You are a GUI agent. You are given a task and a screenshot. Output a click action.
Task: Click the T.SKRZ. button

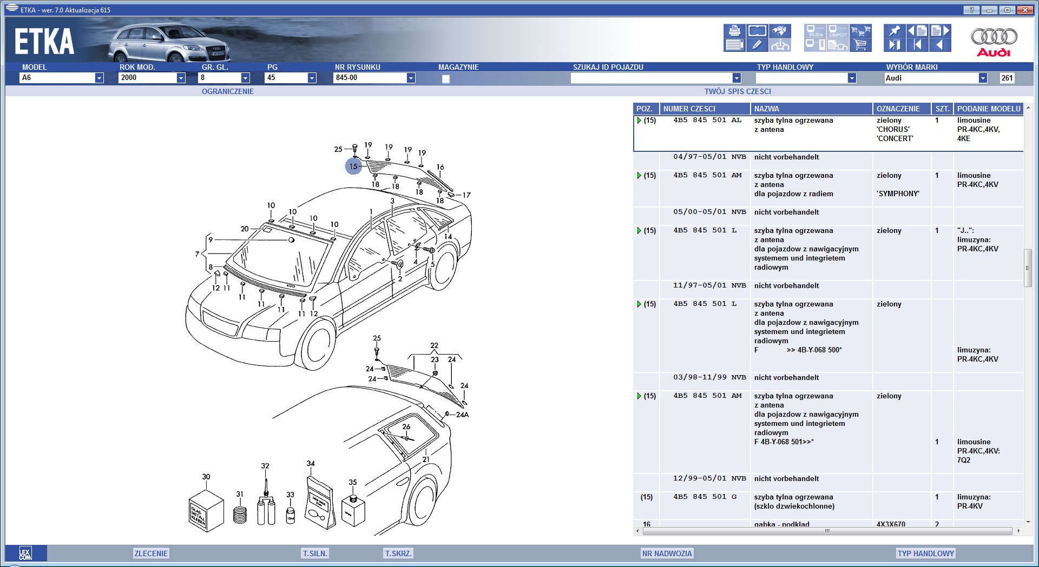[x=398, y=553]
